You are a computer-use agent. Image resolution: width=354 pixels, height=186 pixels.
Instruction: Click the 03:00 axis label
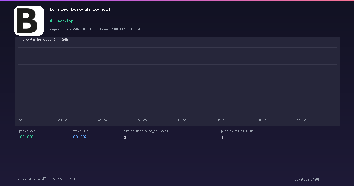coord(63,120)
